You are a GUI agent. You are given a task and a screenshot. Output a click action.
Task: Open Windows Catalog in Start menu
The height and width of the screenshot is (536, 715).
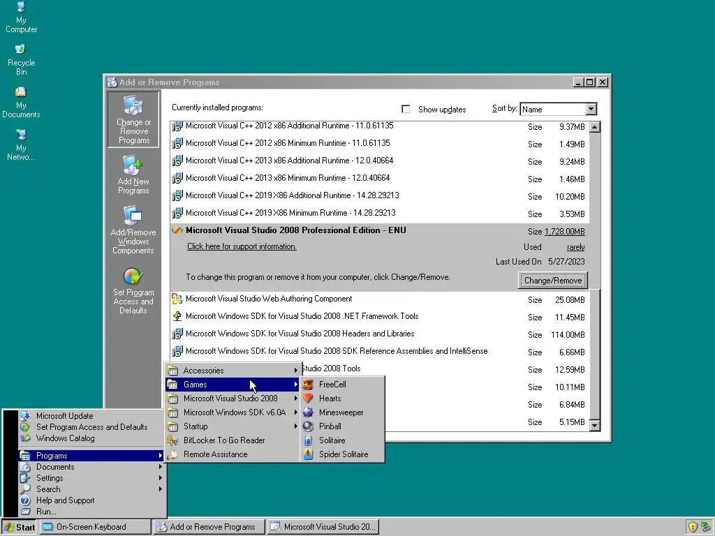tap(91, 438)
